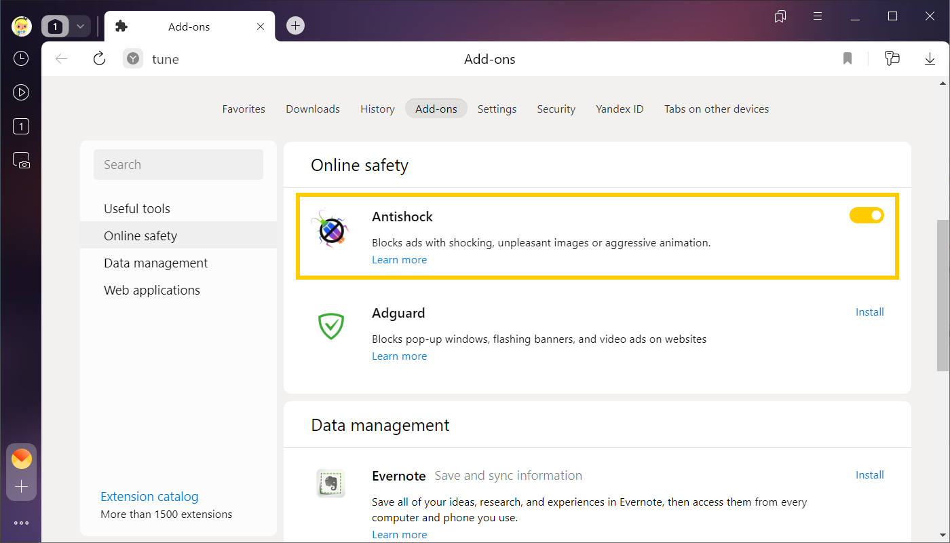Image resolution: width=950 pixels, height=543 pixels.
Task: Switch to the History tab
Action: coord(377,109)
